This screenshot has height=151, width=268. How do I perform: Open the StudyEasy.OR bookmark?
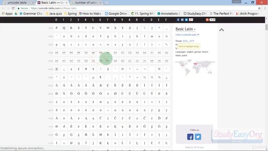pyautogui.click(x=195, y=13)
